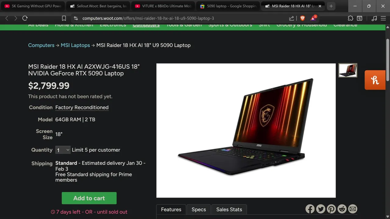Image resolution: width=390 pixels, height=219 pixels.
Task: Reload the current page
Action: click(25, 18)
